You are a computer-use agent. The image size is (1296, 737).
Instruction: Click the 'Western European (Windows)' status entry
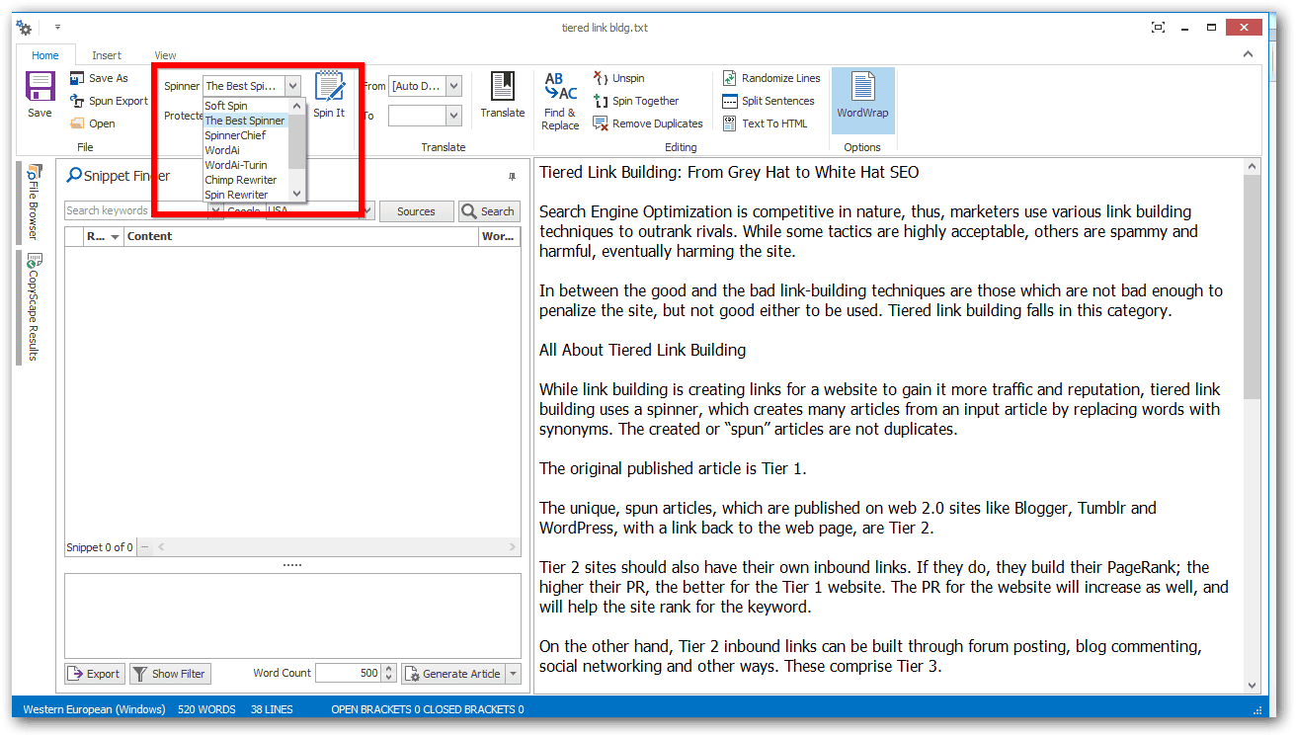tap(94, 709)
